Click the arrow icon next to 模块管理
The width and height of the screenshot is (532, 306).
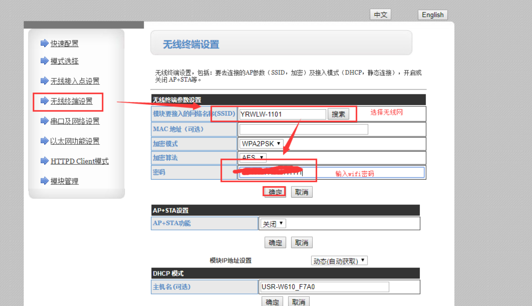click(x=44, y=181)
